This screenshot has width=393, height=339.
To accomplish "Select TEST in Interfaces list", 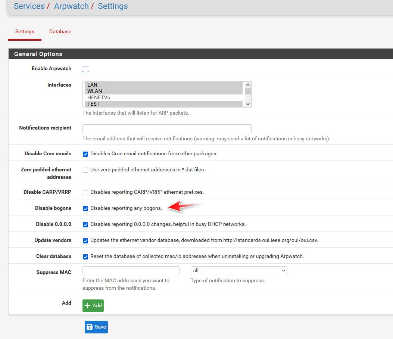I will 163,104.
